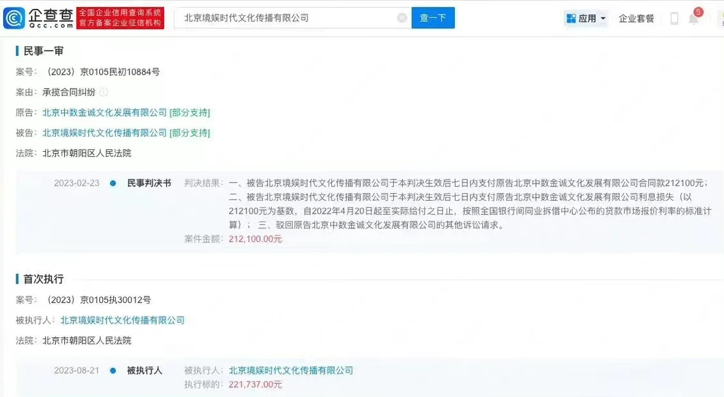Viewport: 724px width, 397px height.
Task: Open the 企业套餐 menu item
Action: coord(636,19)
